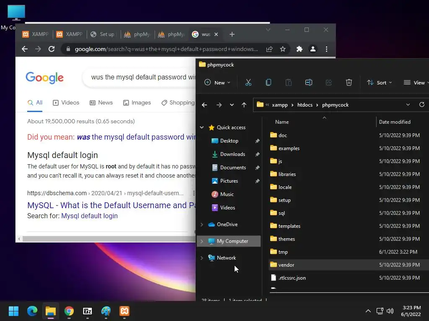429x321 pixels.
Task: Select the News search filter on Google
Action: coord(101,103)
